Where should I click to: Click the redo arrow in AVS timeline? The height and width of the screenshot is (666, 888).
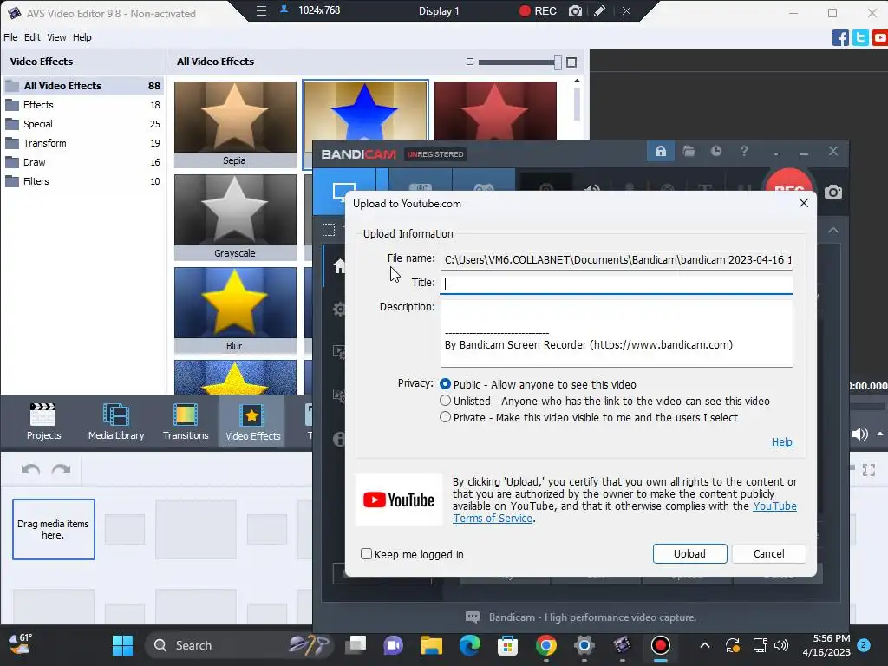[62, 469]
